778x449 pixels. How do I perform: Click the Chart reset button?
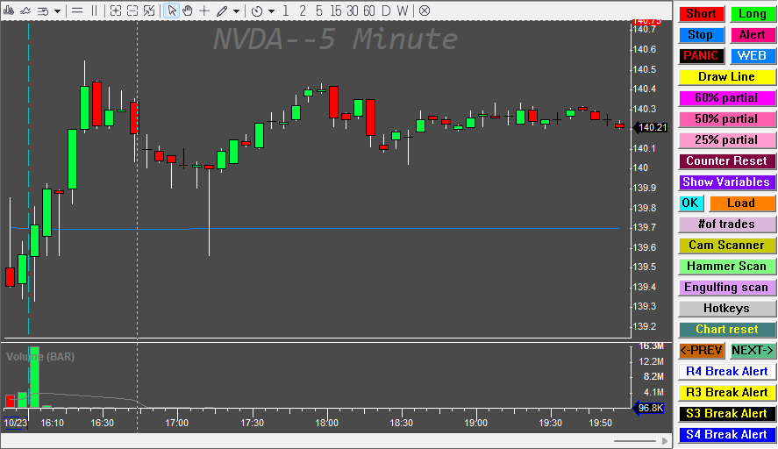[727, 330]
